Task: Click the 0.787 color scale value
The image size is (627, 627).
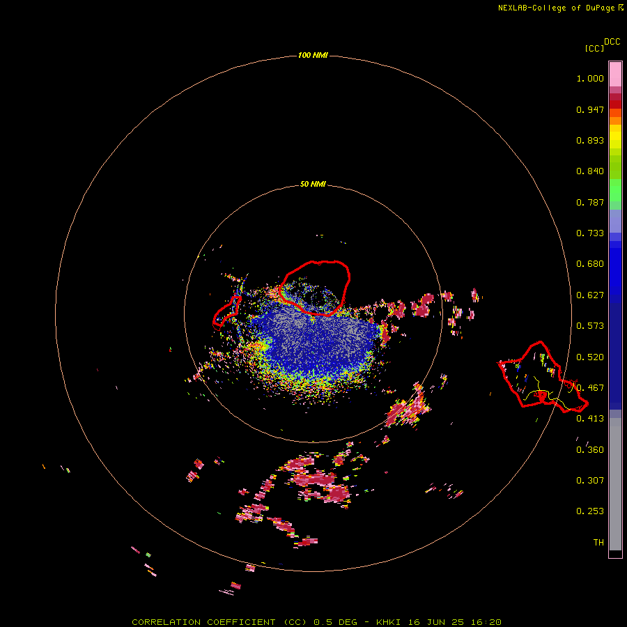Action: (590, 202)
